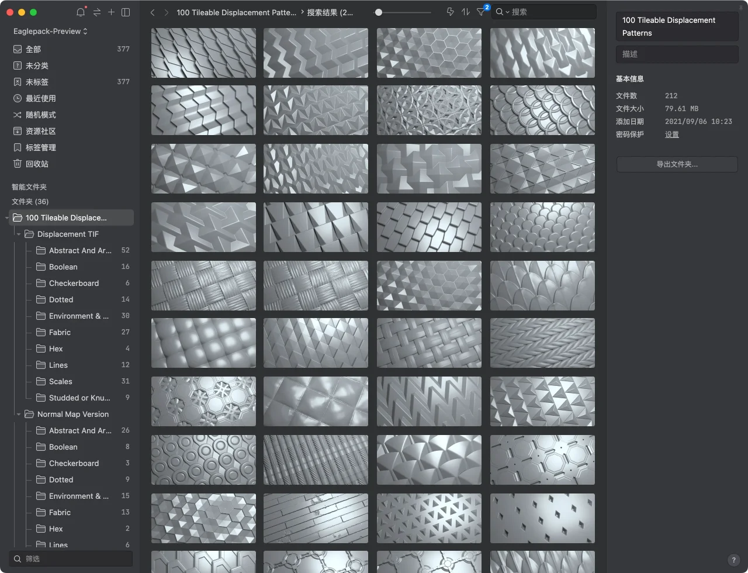Click the switch library arrows icon
The width and height of the screenshot is (748, 573).
pos(96,12)
